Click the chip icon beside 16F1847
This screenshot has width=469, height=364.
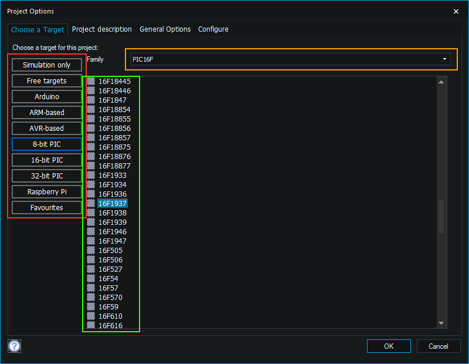click(x=91, y=100)
